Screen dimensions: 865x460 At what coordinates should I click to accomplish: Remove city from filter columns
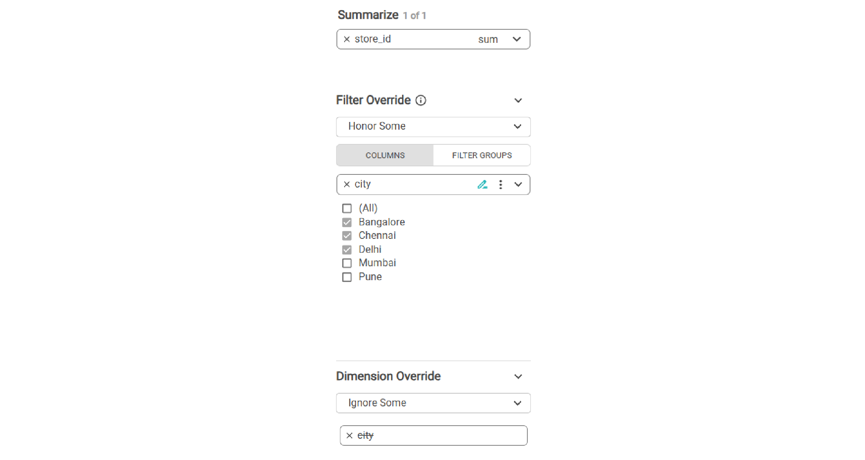[347, 184]
